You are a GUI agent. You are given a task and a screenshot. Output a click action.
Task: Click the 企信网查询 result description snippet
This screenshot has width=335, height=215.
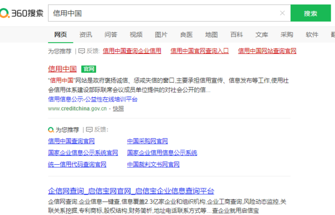tap(167, 206)
